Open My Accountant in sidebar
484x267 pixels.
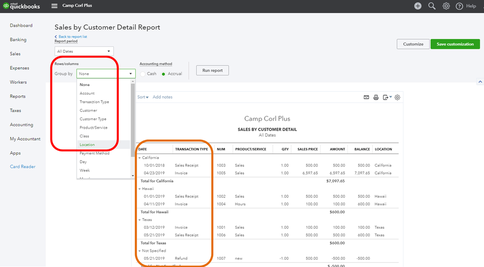25,139
